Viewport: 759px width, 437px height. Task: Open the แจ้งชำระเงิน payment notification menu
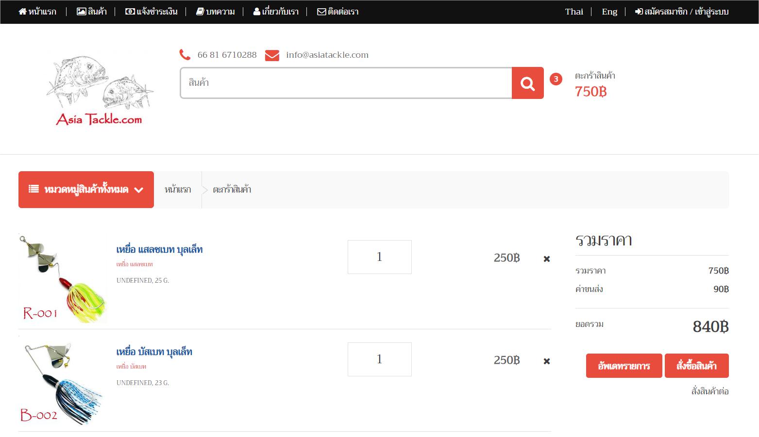pos(152,12)
